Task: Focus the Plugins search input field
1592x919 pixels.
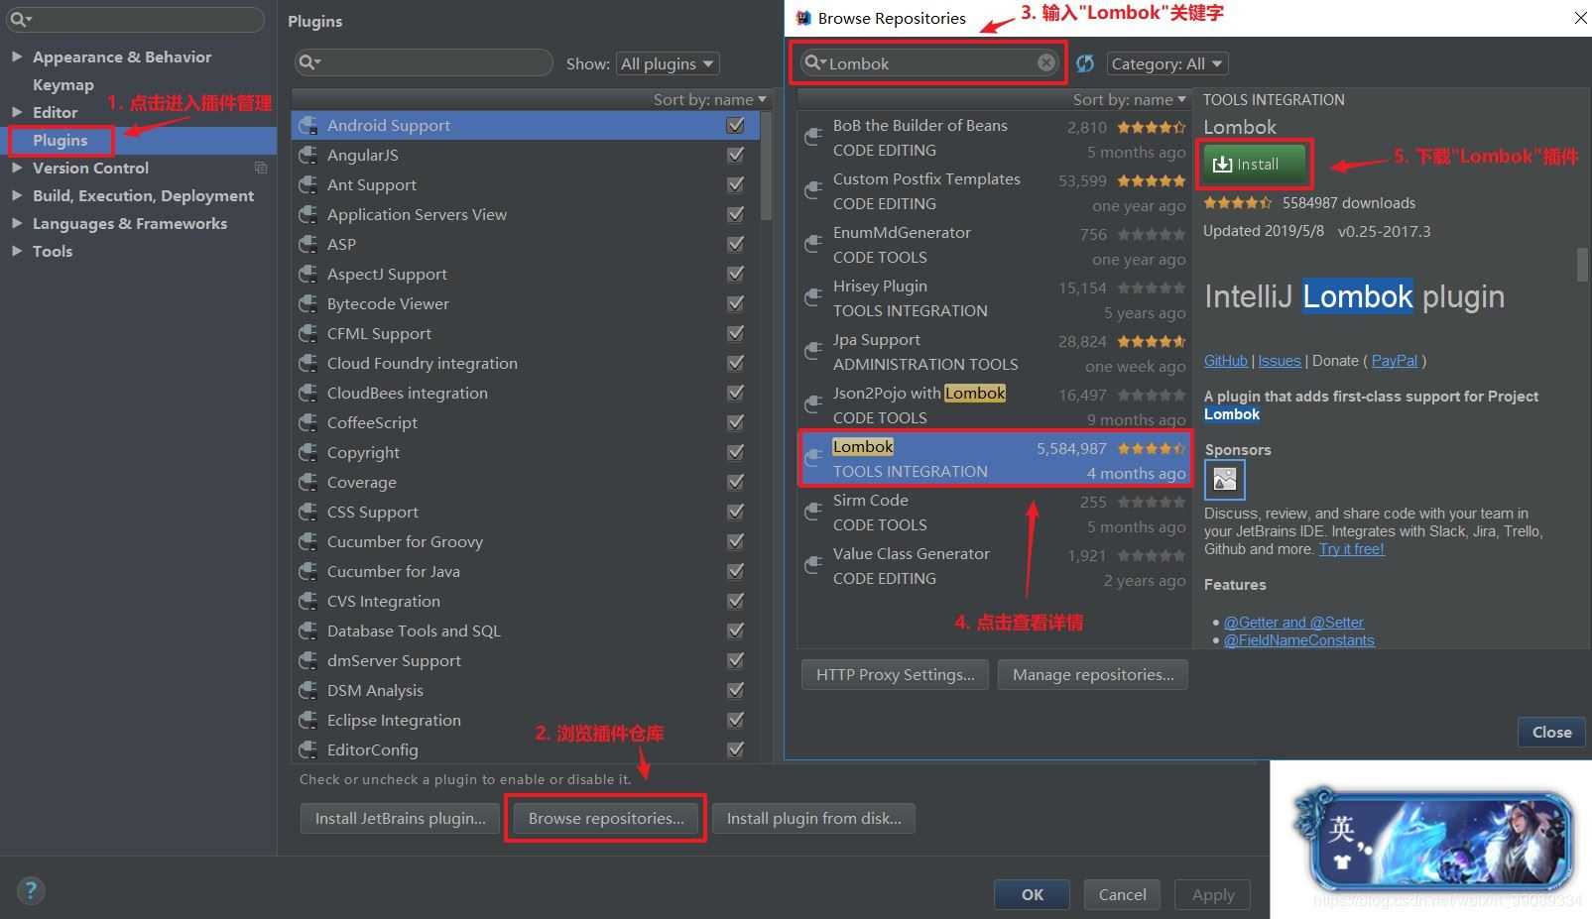Action: [424, 62]
